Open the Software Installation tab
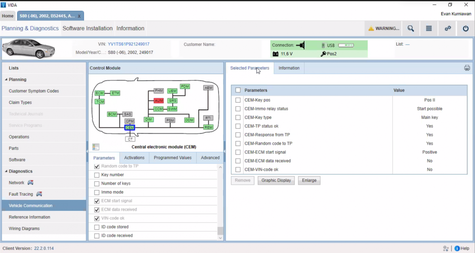475x253 pixels. pyautogui.click(x=87, y=28)
